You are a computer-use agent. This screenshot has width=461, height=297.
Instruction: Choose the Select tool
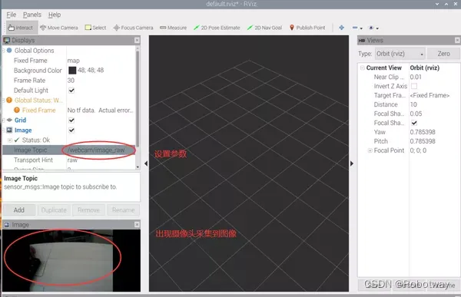tap(95, 28)
